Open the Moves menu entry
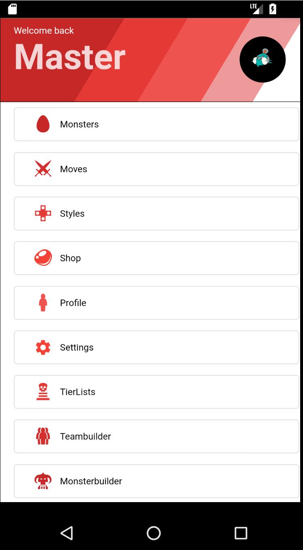Viewport: 303px width, 550px height. [73, 169]
